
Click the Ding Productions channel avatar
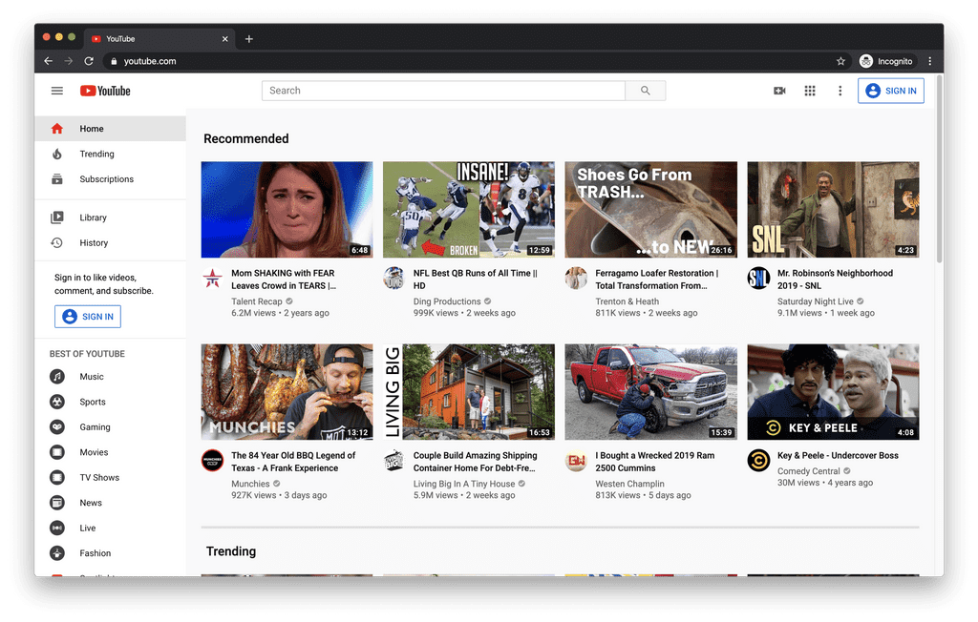click(394, 278)
